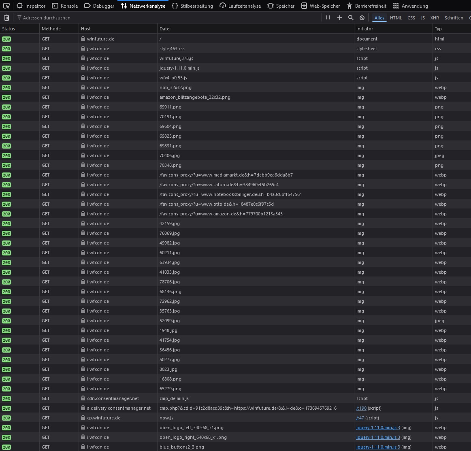Click lock icon of cdn.consentmanager.net row
This screenshot has height=451, width=471.
tap(83, 398)
